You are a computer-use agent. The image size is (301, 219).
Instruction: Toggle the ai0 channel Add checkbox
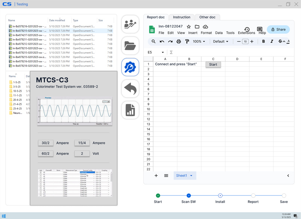pos(41,173)
